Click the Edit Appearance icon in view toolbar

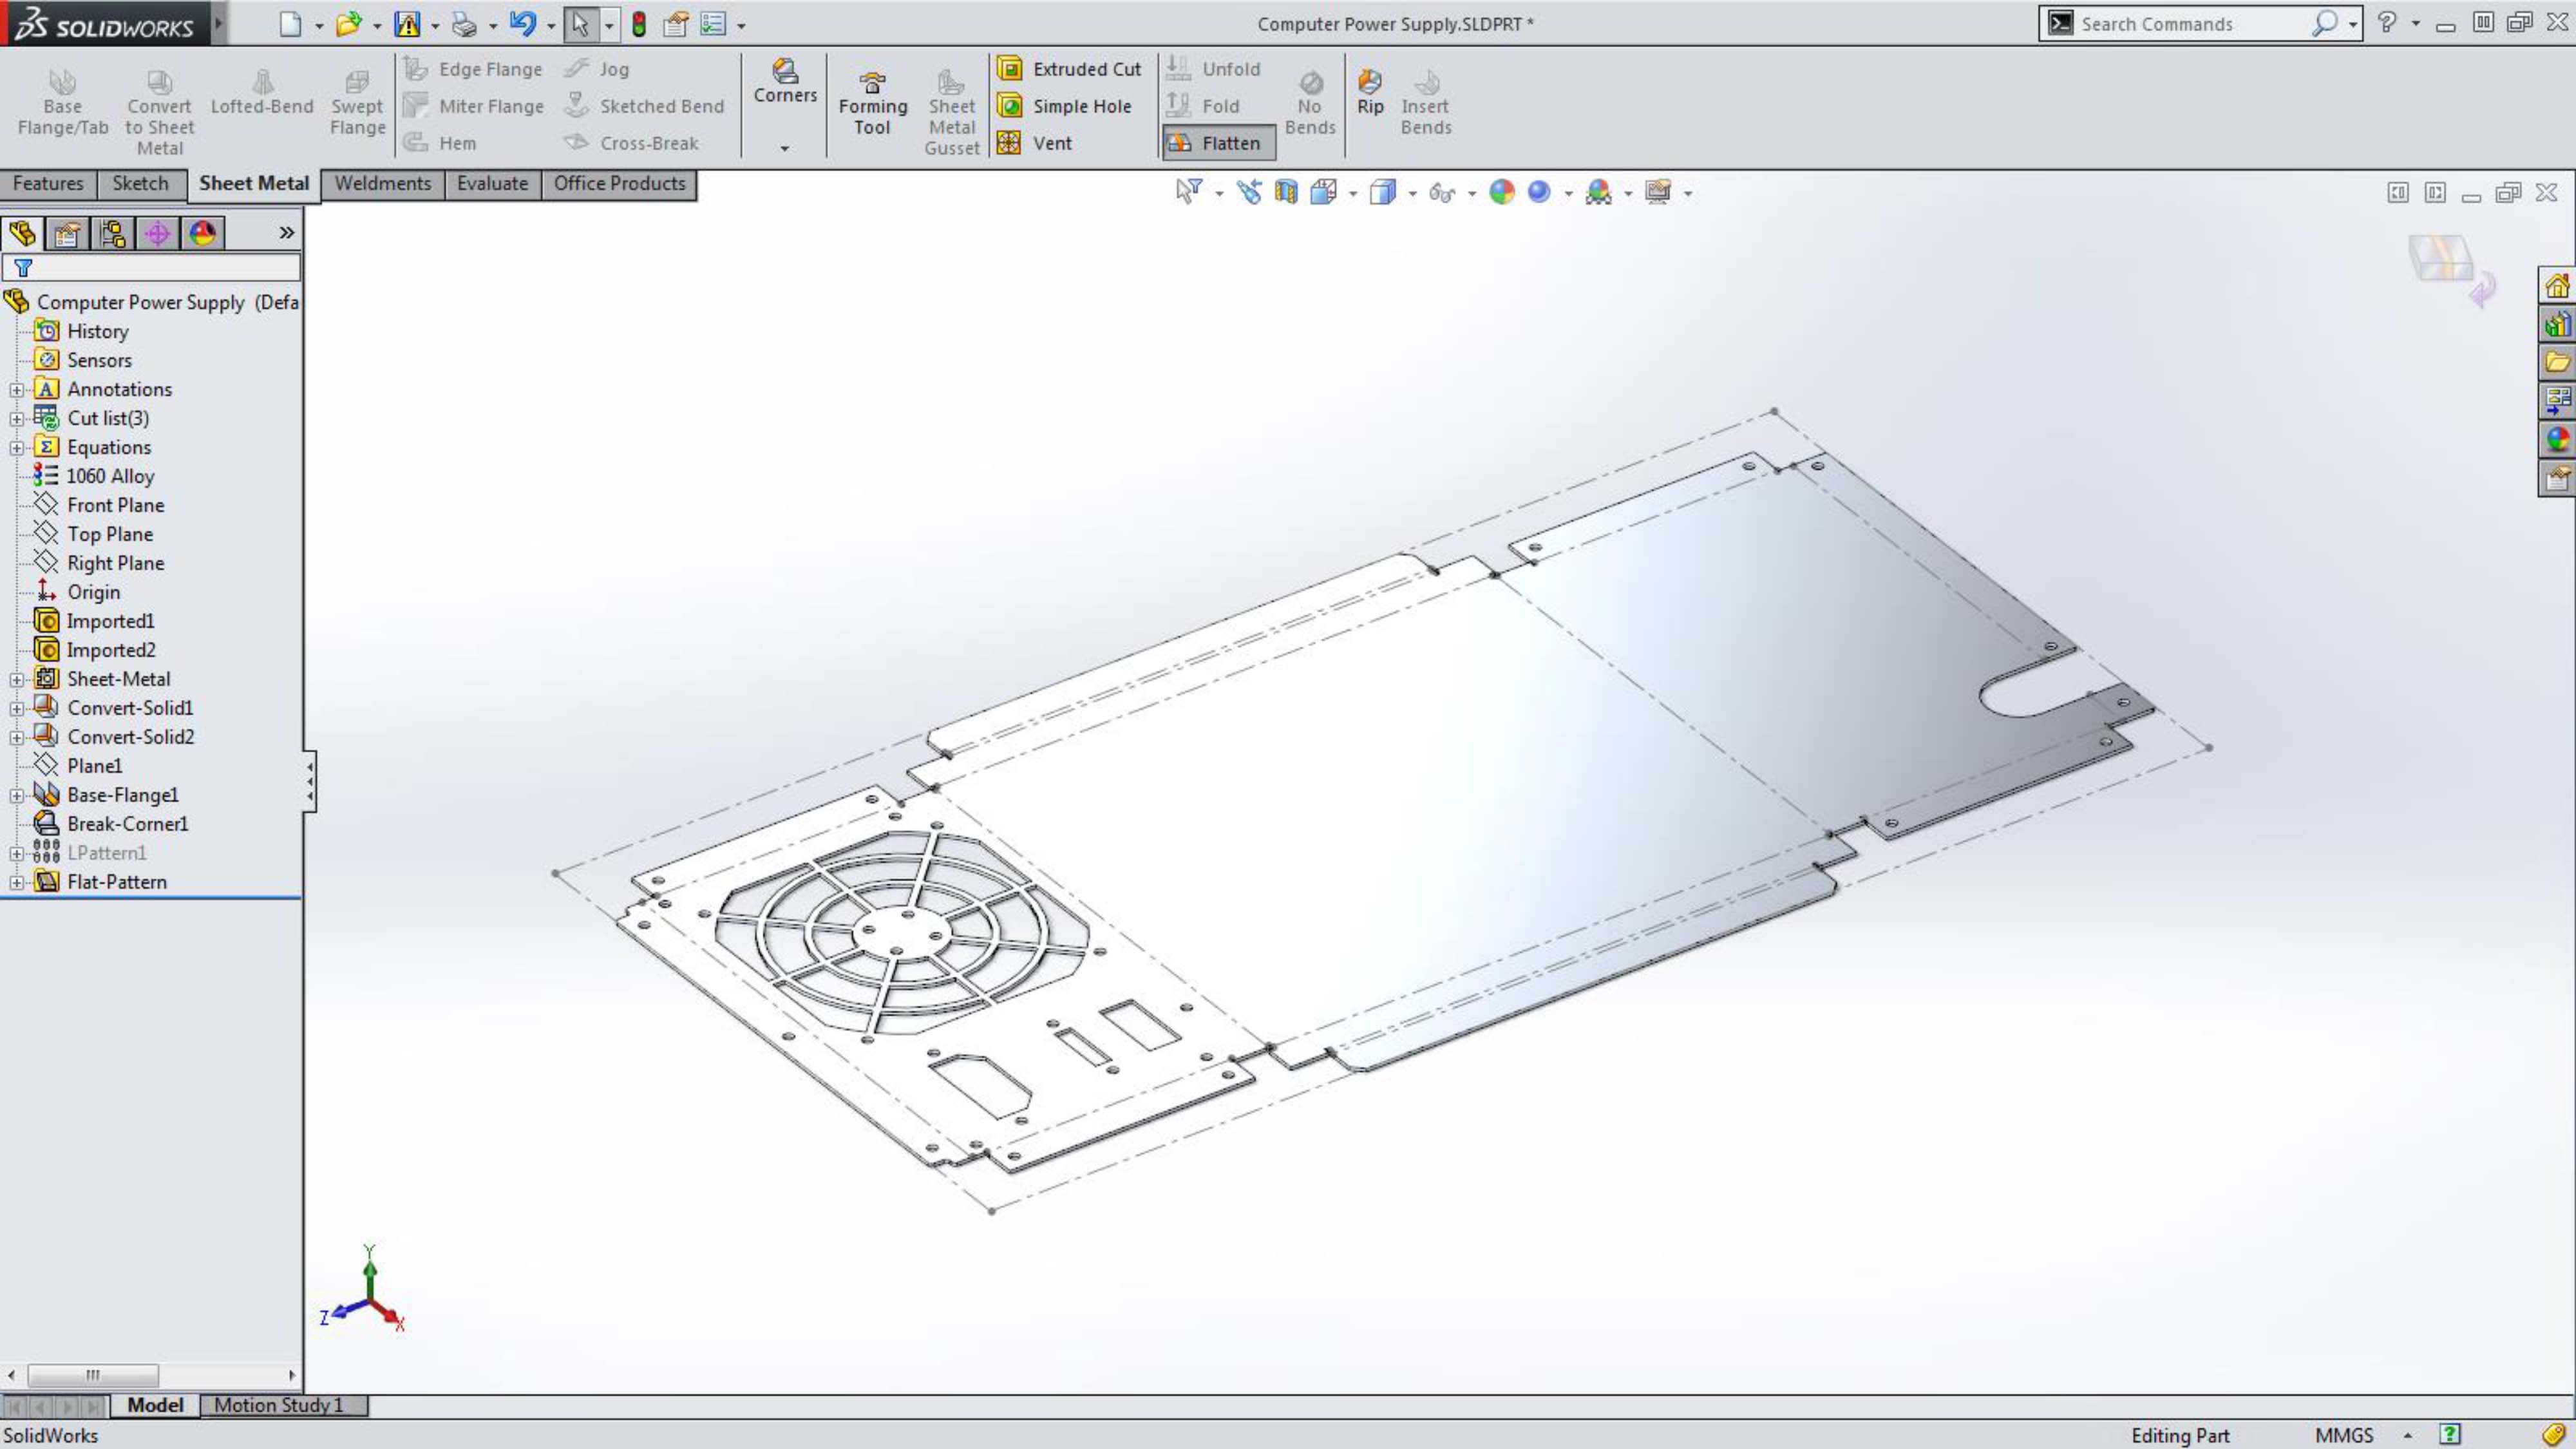(1502, 192)
